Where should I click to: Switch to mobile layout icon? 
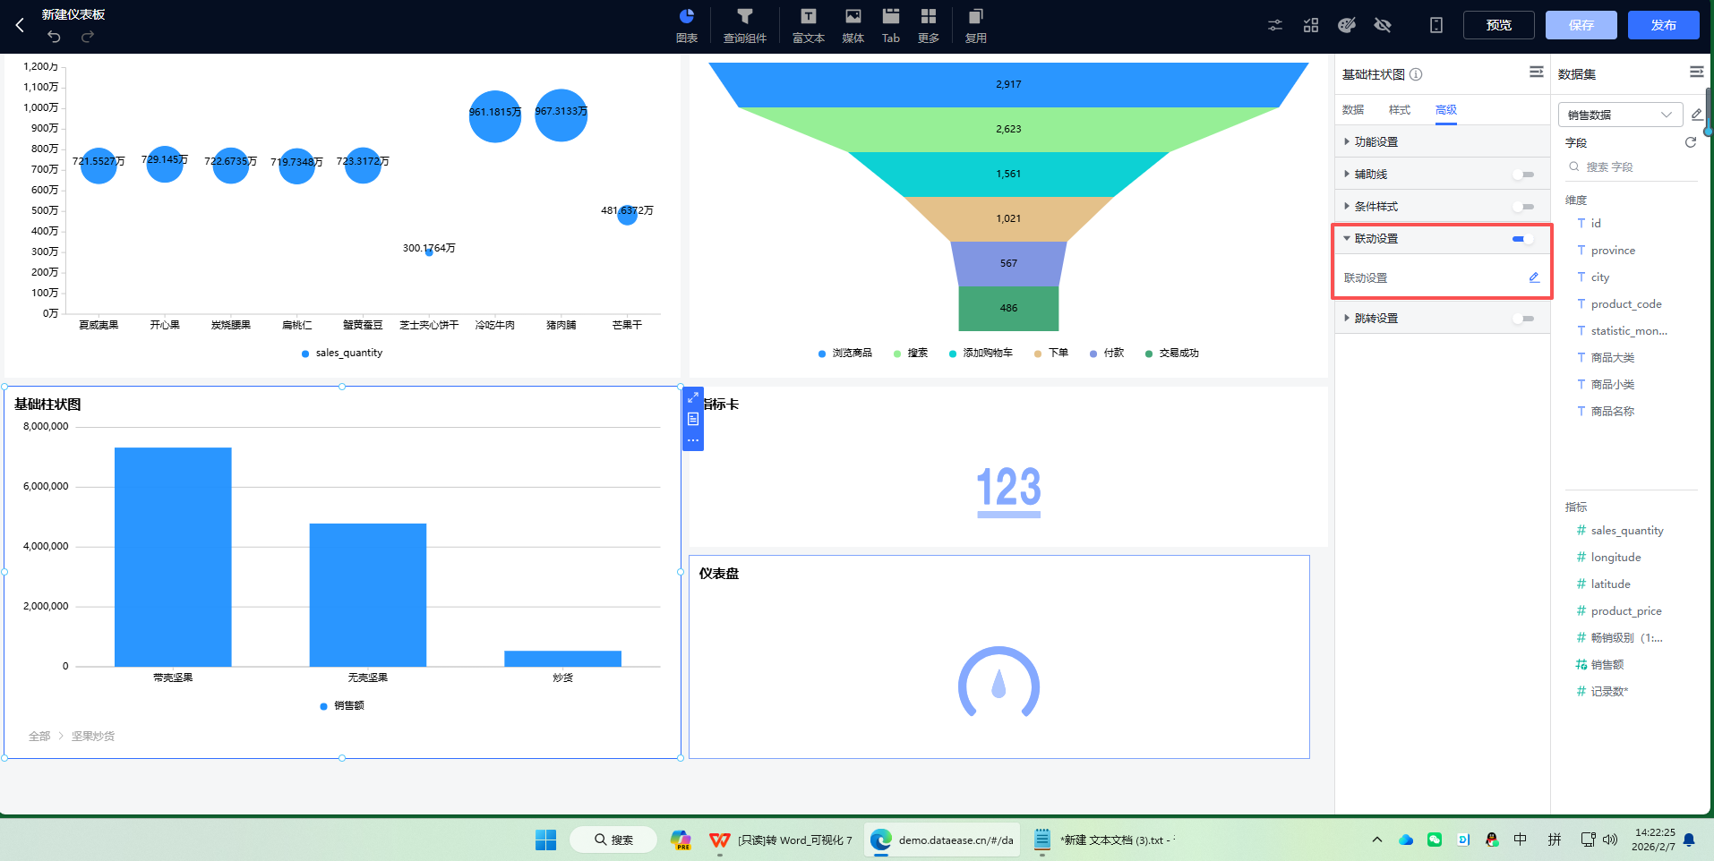(x=1436, y=25)
